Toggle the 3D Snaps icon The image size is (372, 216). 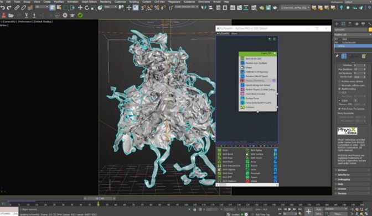[x=143, y=8]
